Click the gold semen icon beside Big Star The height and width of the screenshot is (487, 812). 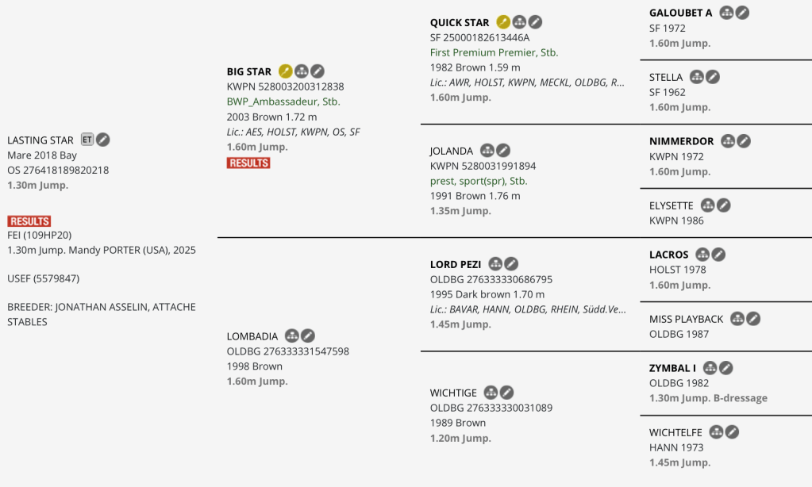pyautogui.click(x=286, y=71)
